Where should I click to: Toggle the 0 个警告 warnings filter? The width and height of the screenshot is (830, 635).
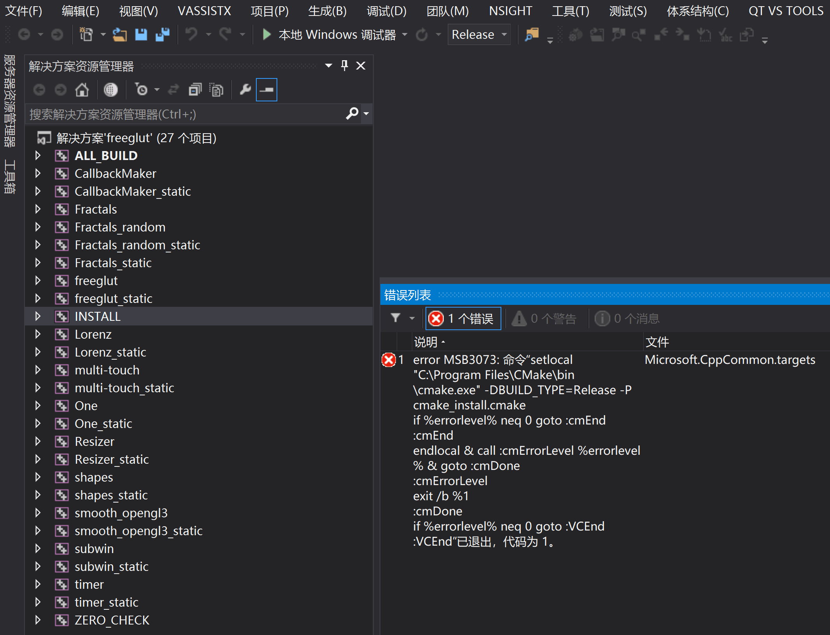click(x=545, y=318)
